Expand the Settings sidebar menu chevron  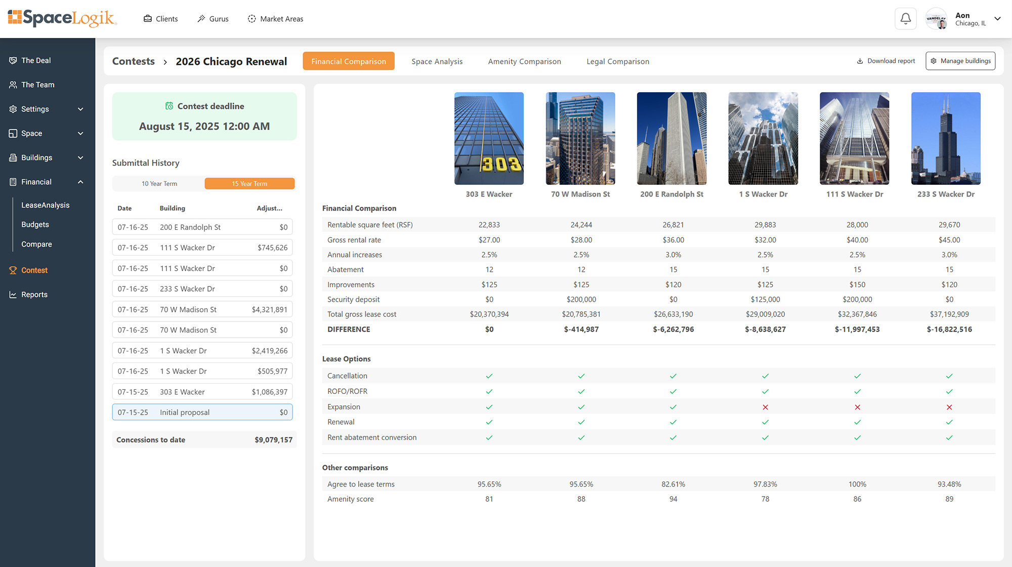click(80, 109)
